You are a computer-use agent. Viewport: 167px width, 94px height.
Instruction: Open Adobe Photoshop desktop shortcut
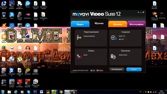(x=12, y=5)
